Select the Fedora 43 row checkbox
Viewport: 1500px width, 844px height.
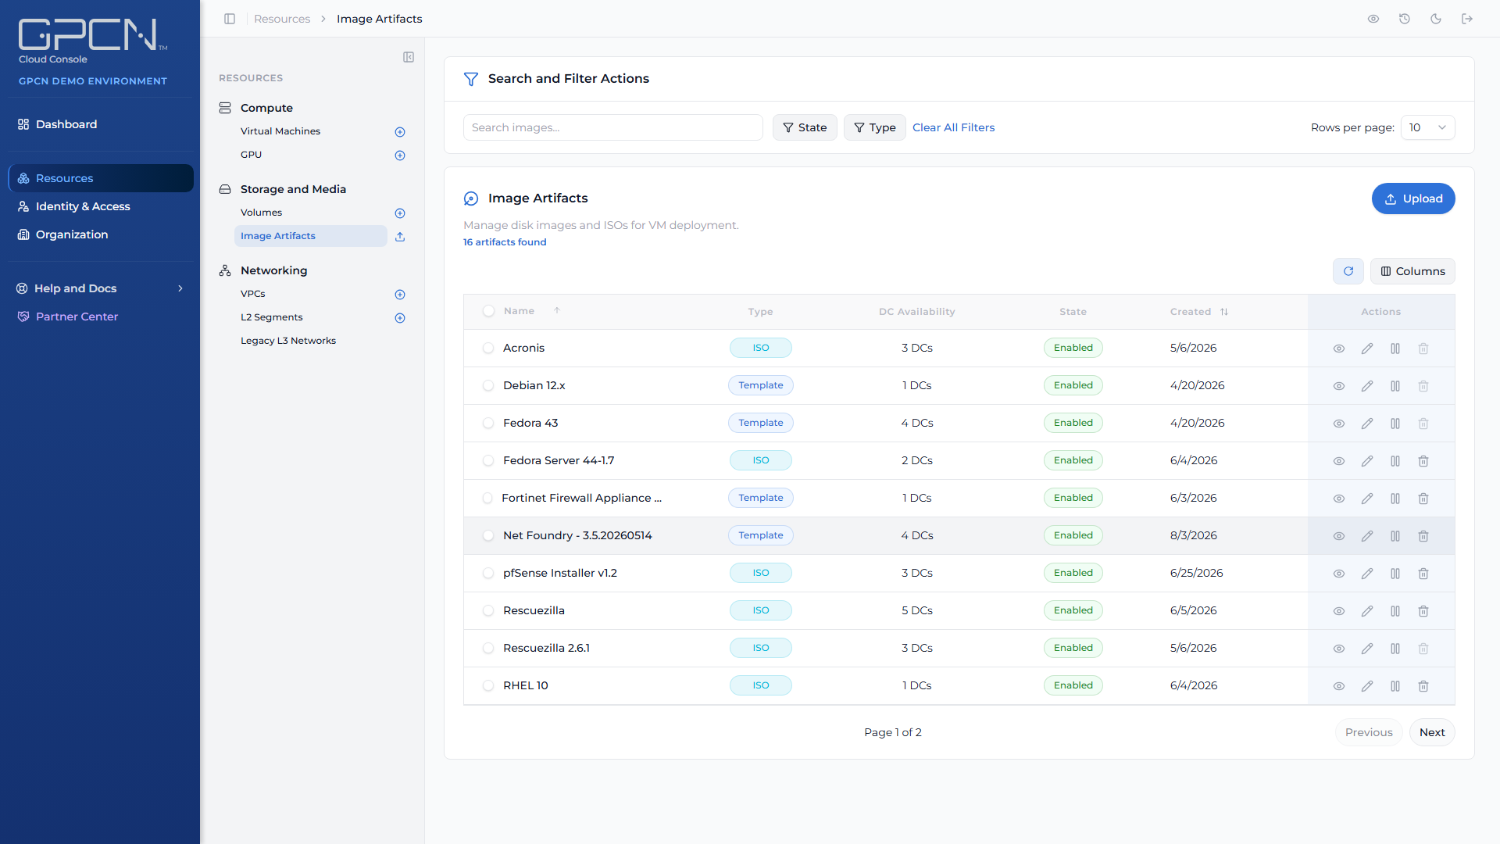488,424
